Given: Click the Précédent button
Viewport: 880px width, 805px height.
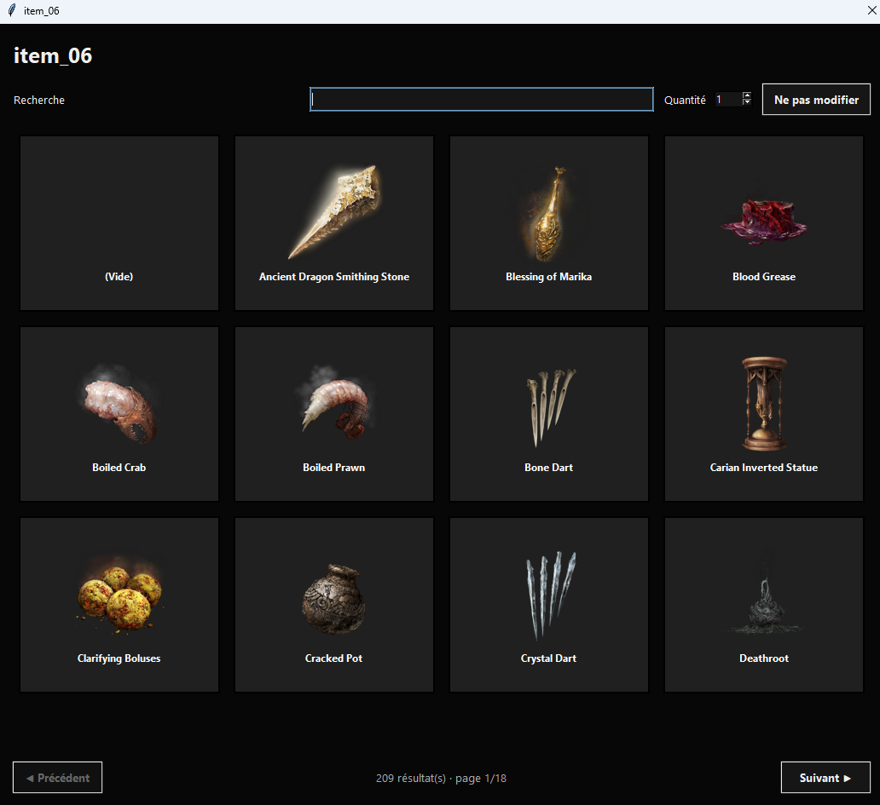Looking at the screenshot, I should coord(57,778).
